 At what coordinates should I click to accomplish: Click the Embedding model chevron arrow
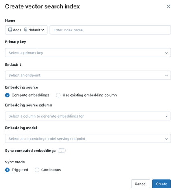167,139
